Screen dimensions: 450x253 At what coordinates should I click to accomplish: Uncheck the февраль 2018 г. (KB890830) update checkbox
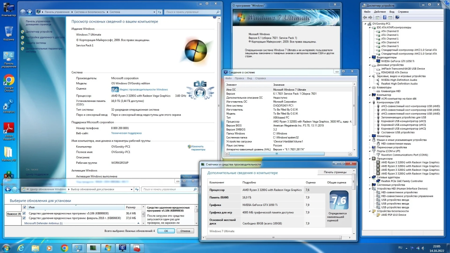click(24, 218)
